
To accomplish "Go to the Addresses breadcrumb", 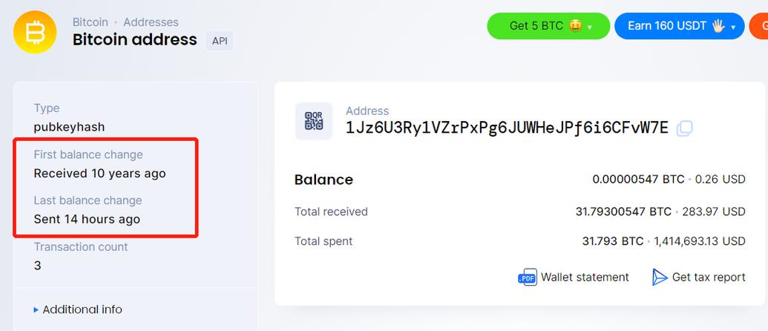I will 151,22.
